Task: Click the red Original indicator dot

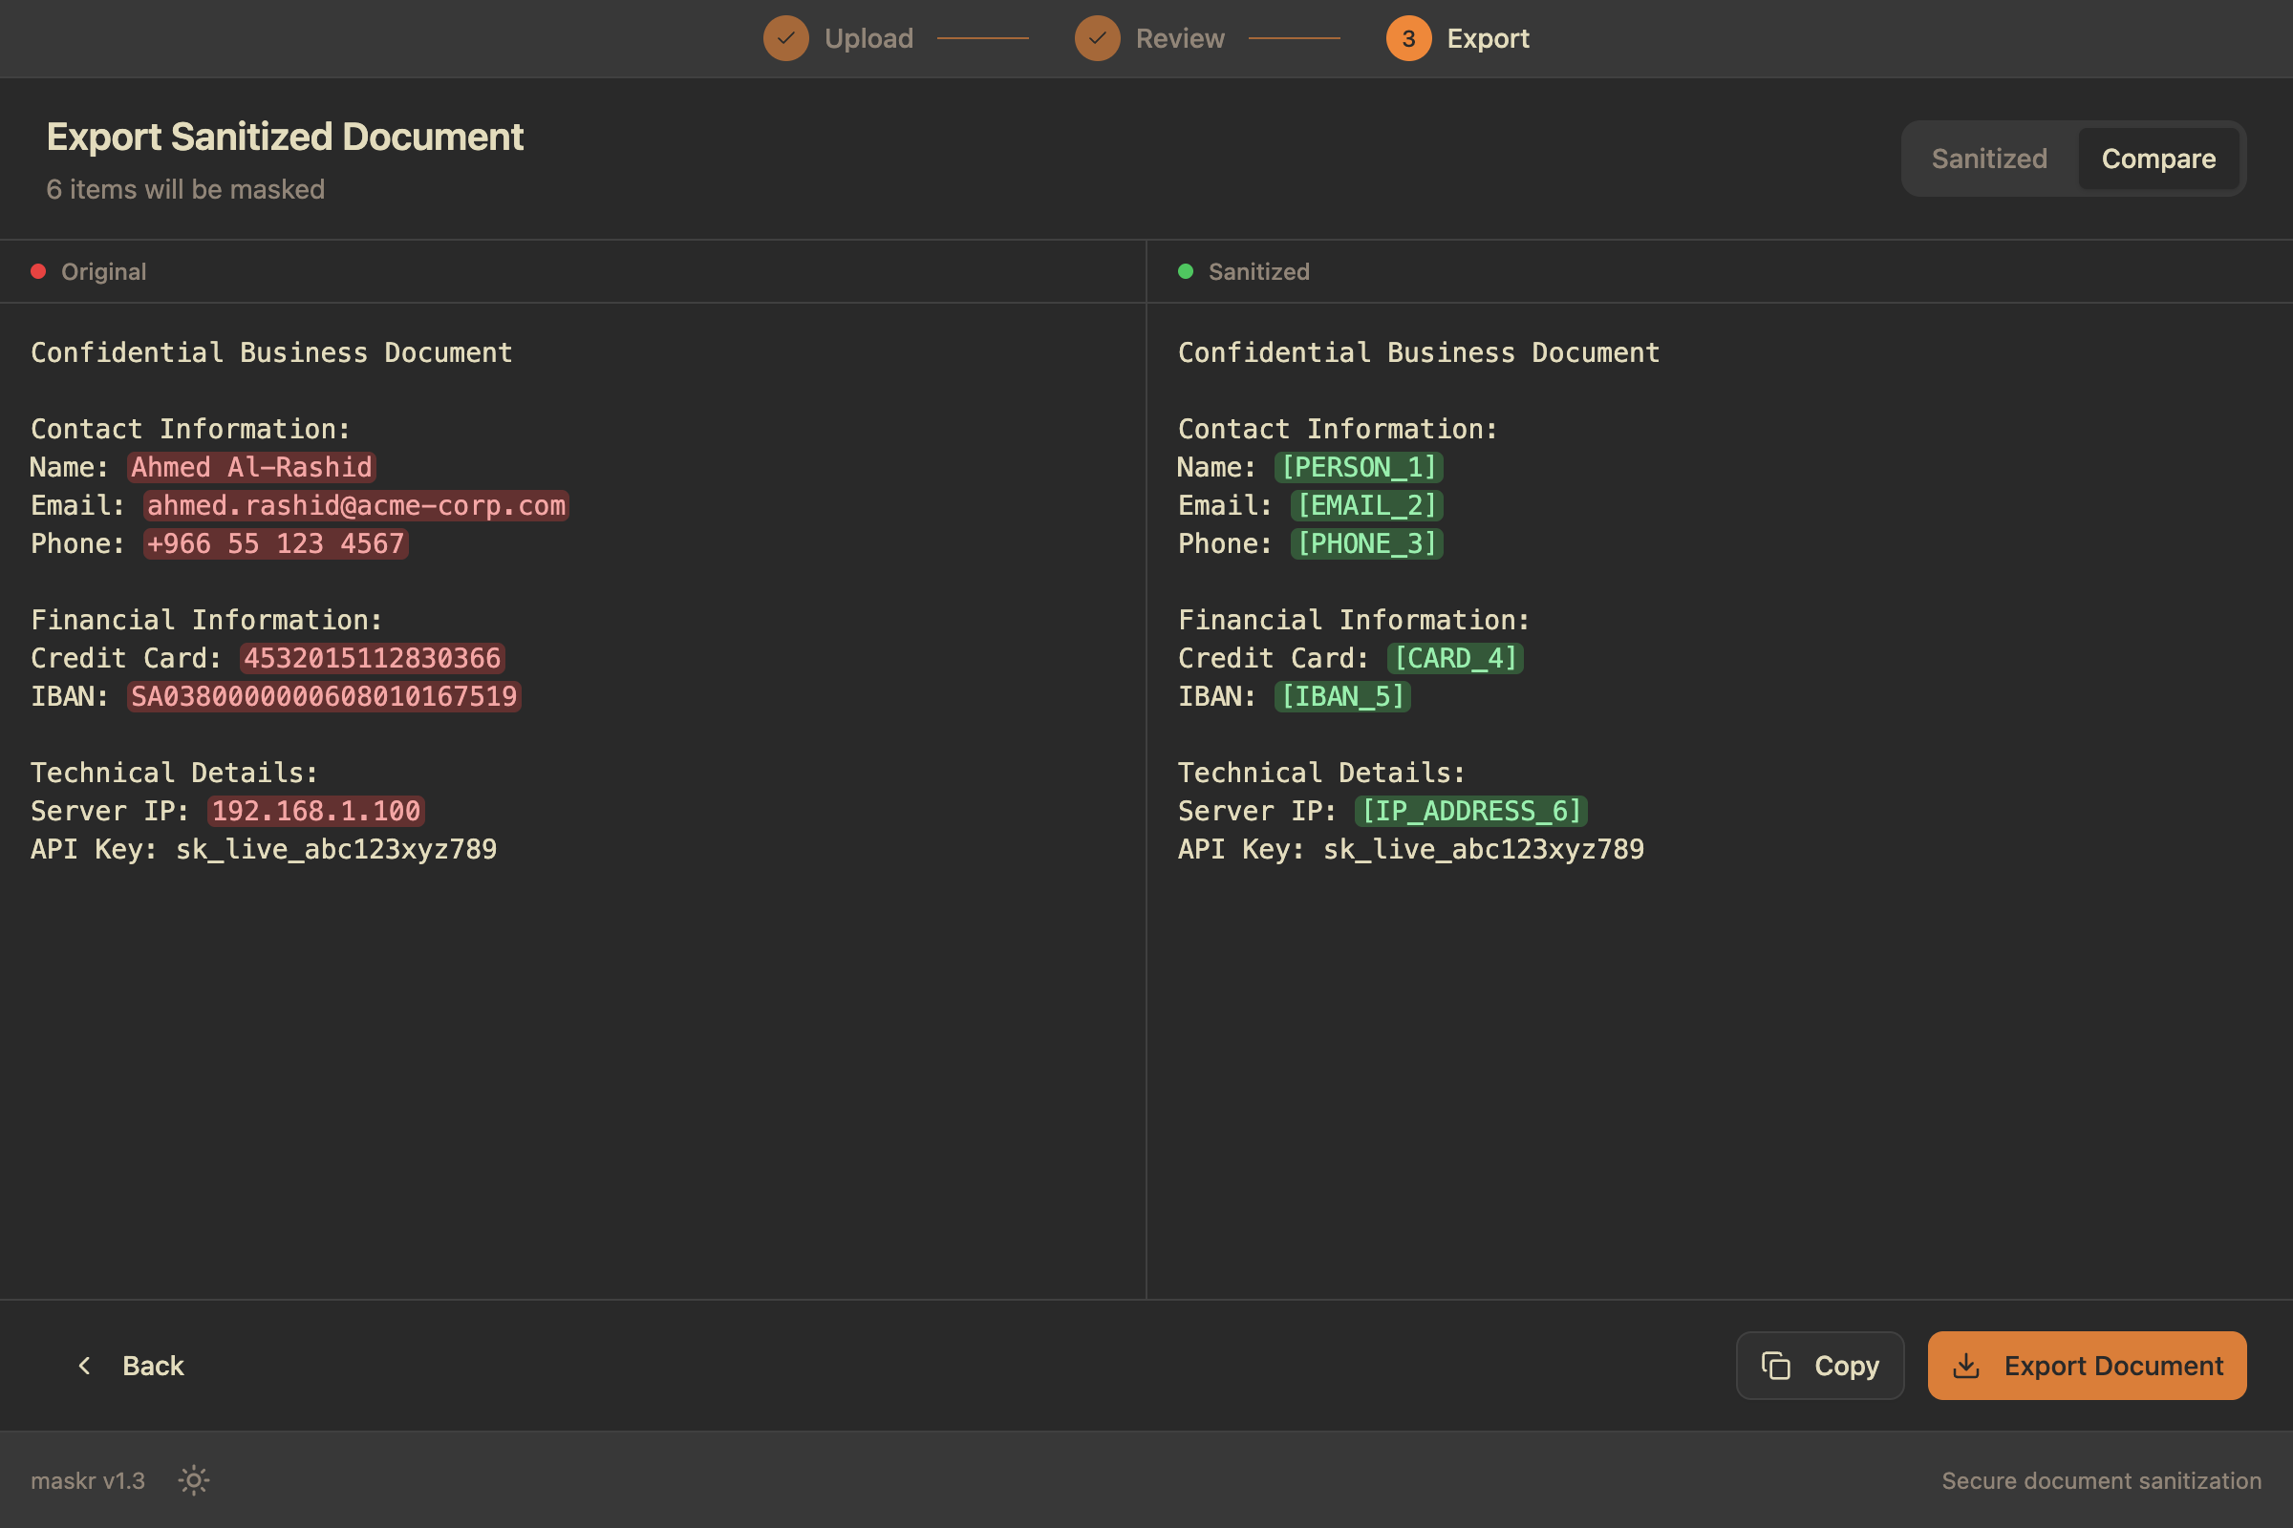Action: pos(38,272)
